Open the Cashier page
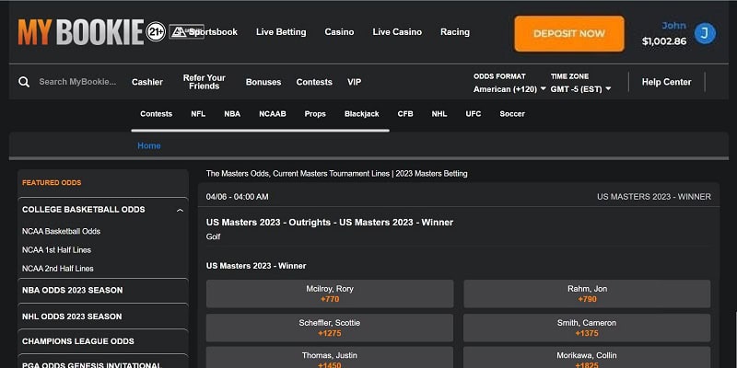Screen dimensions: 737x368 point(147,82)
